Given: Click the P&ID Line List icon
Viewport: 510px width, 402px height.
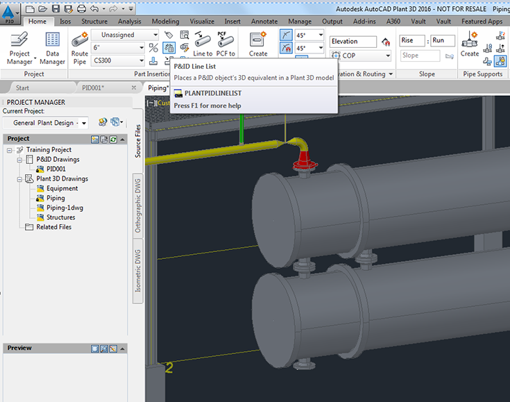Looking at the screenshot, I should pos(169,48).
